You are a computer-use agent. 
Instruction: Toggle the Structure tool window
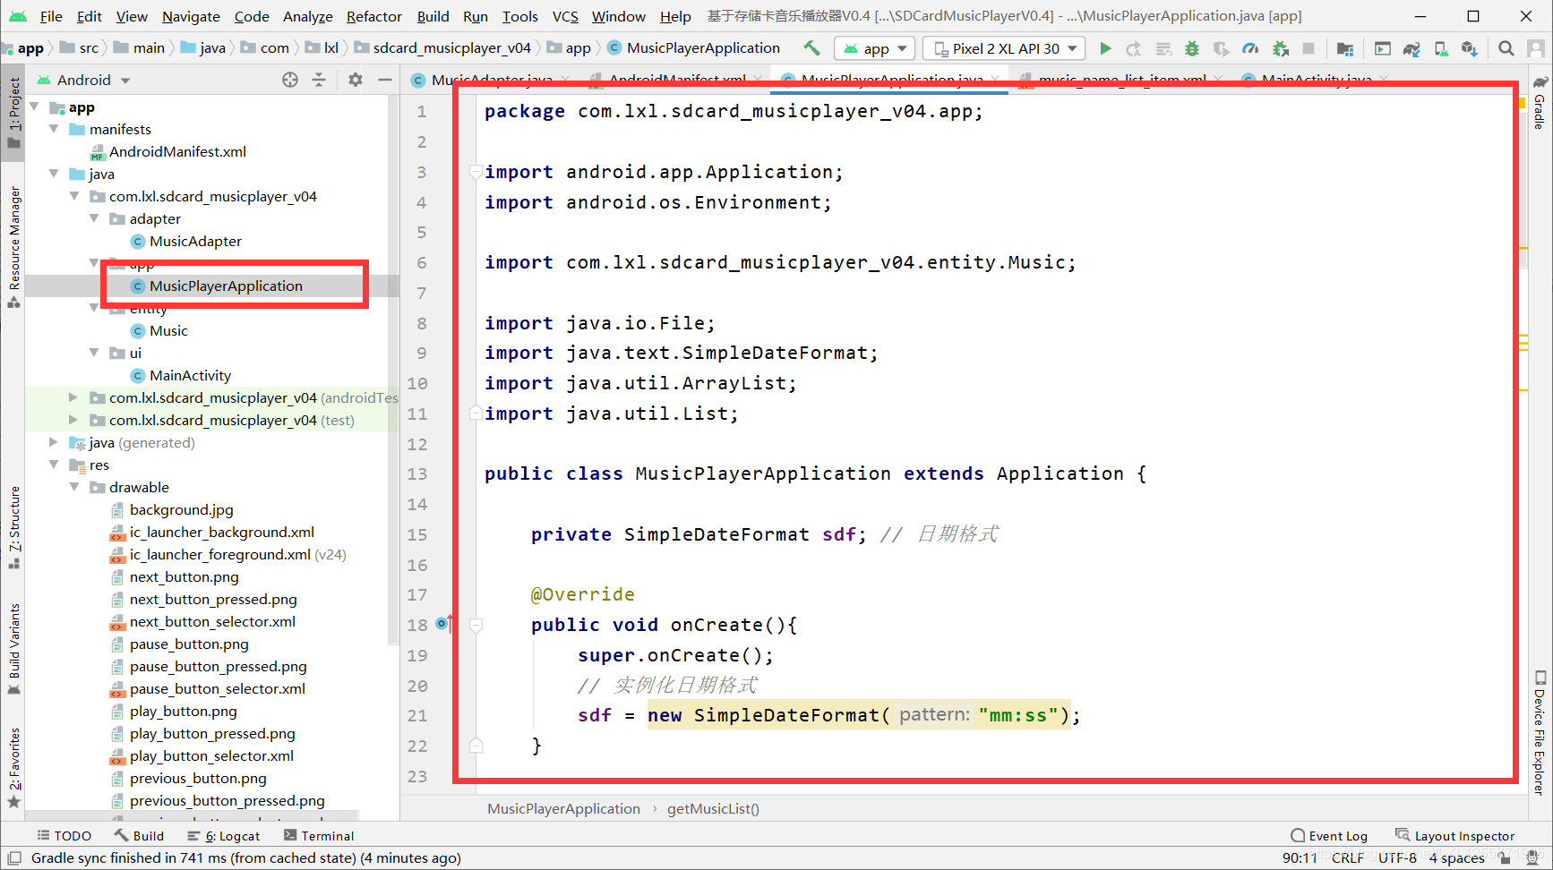(13, 527)
